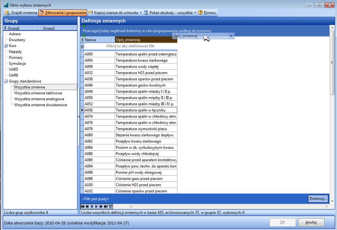
Task: Click the vertical scrollbar thumb of the definitions grid
Action: click(x=332, y=62)
